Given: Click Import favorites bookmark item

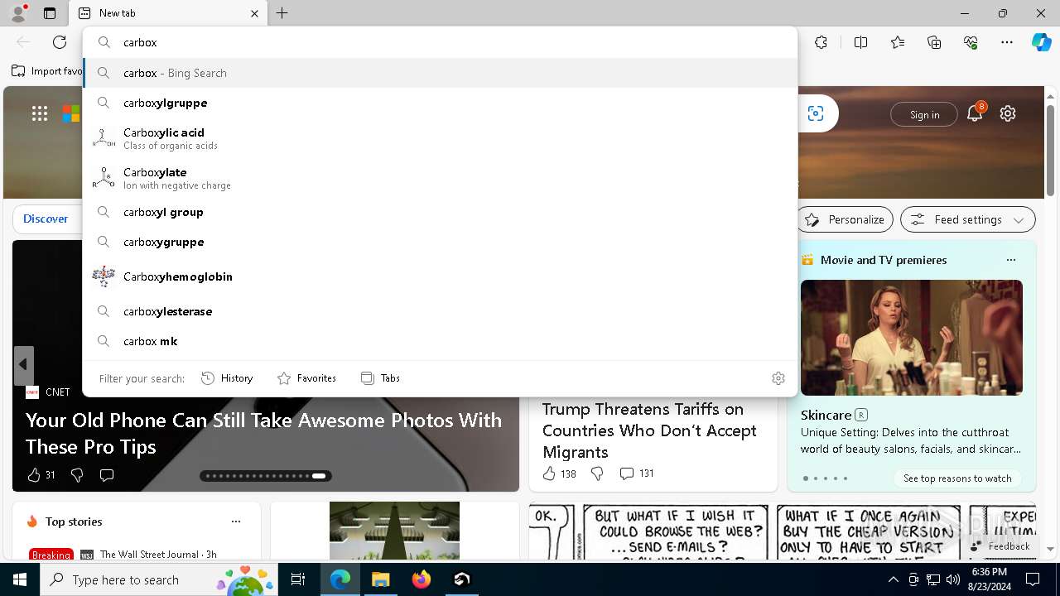Looking at the screenshot, I should [x=46, y=71].
